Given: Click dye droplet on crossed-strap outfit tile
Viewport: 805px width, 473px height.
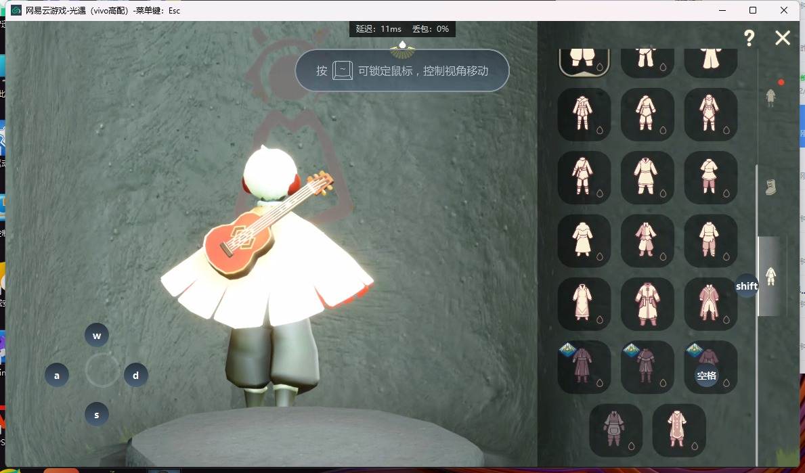Looking at the screenshot, I should click(x=600, y=131).
